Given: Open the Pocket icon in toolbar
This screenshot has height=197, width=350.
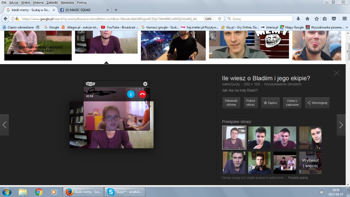Looking at the screenshot, I should [334, 19].
